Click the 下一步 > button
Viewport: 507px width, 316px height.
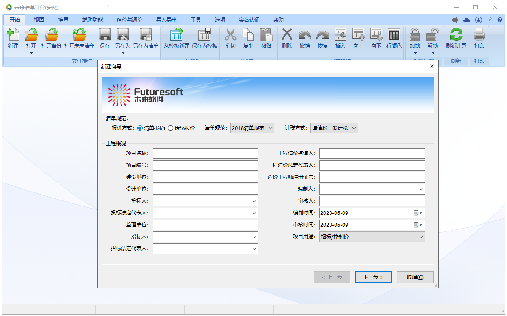click(374, 277)
